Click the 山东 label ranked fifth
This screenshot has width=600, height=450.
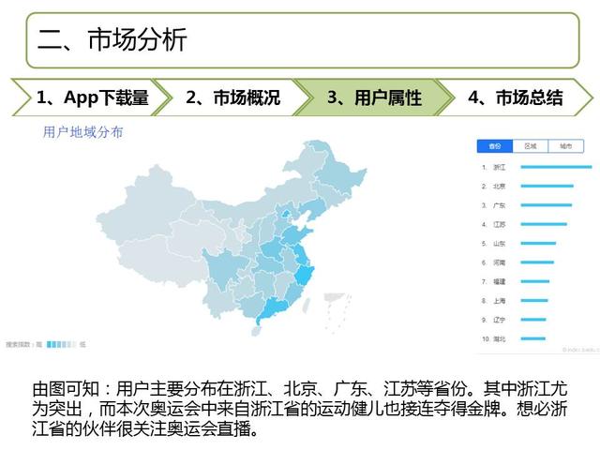click(x=500, y=244)
